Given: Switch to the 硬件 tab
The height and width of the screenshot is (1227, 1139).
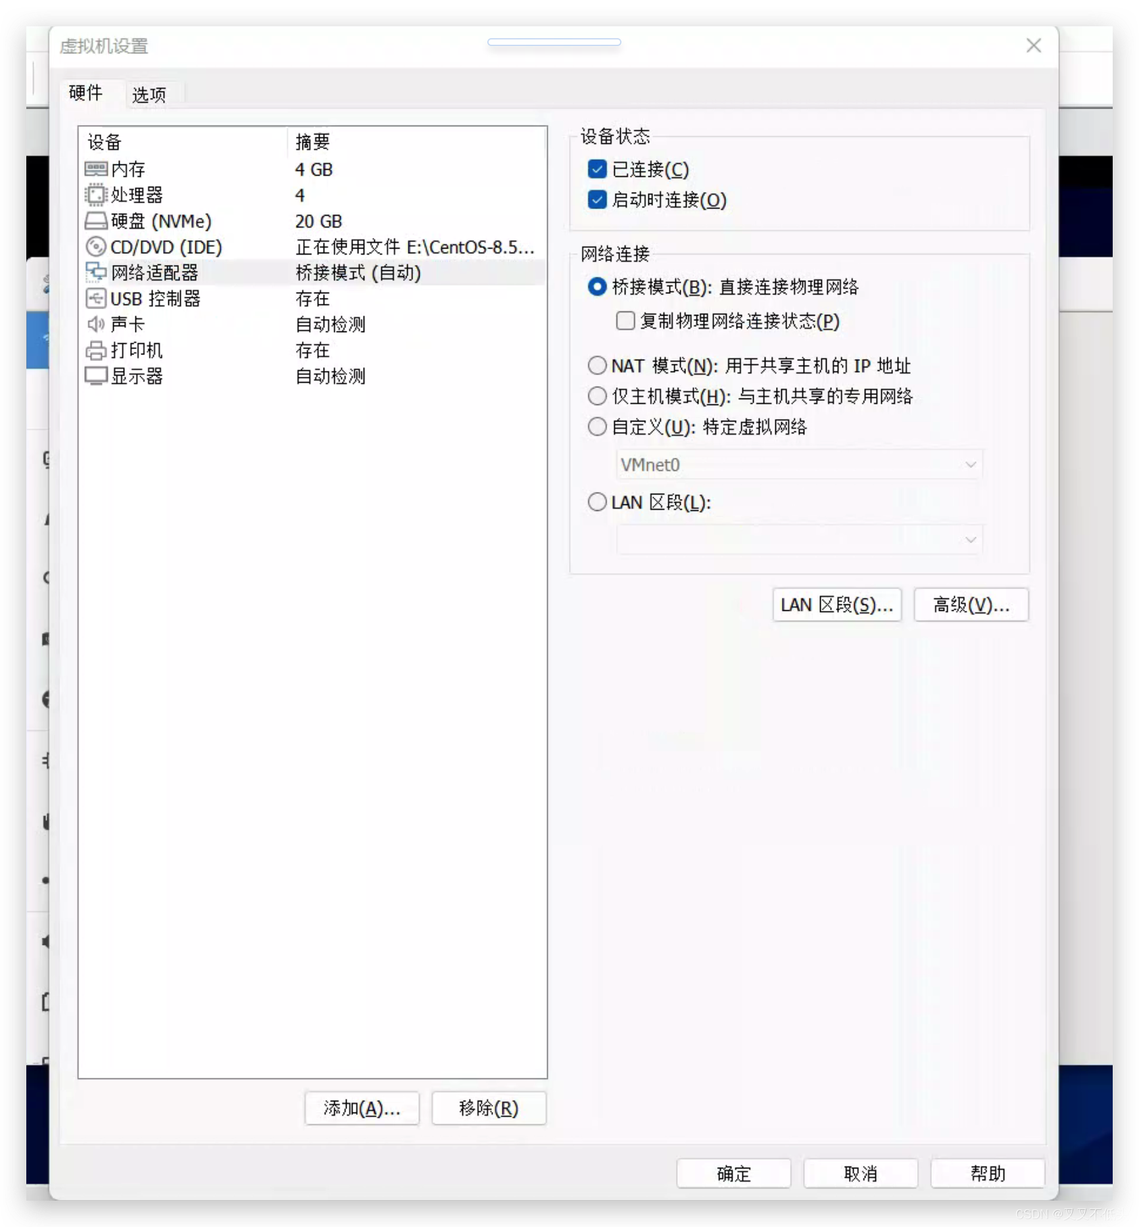Looking at the screenshot, I should click(x=86, y=93).
